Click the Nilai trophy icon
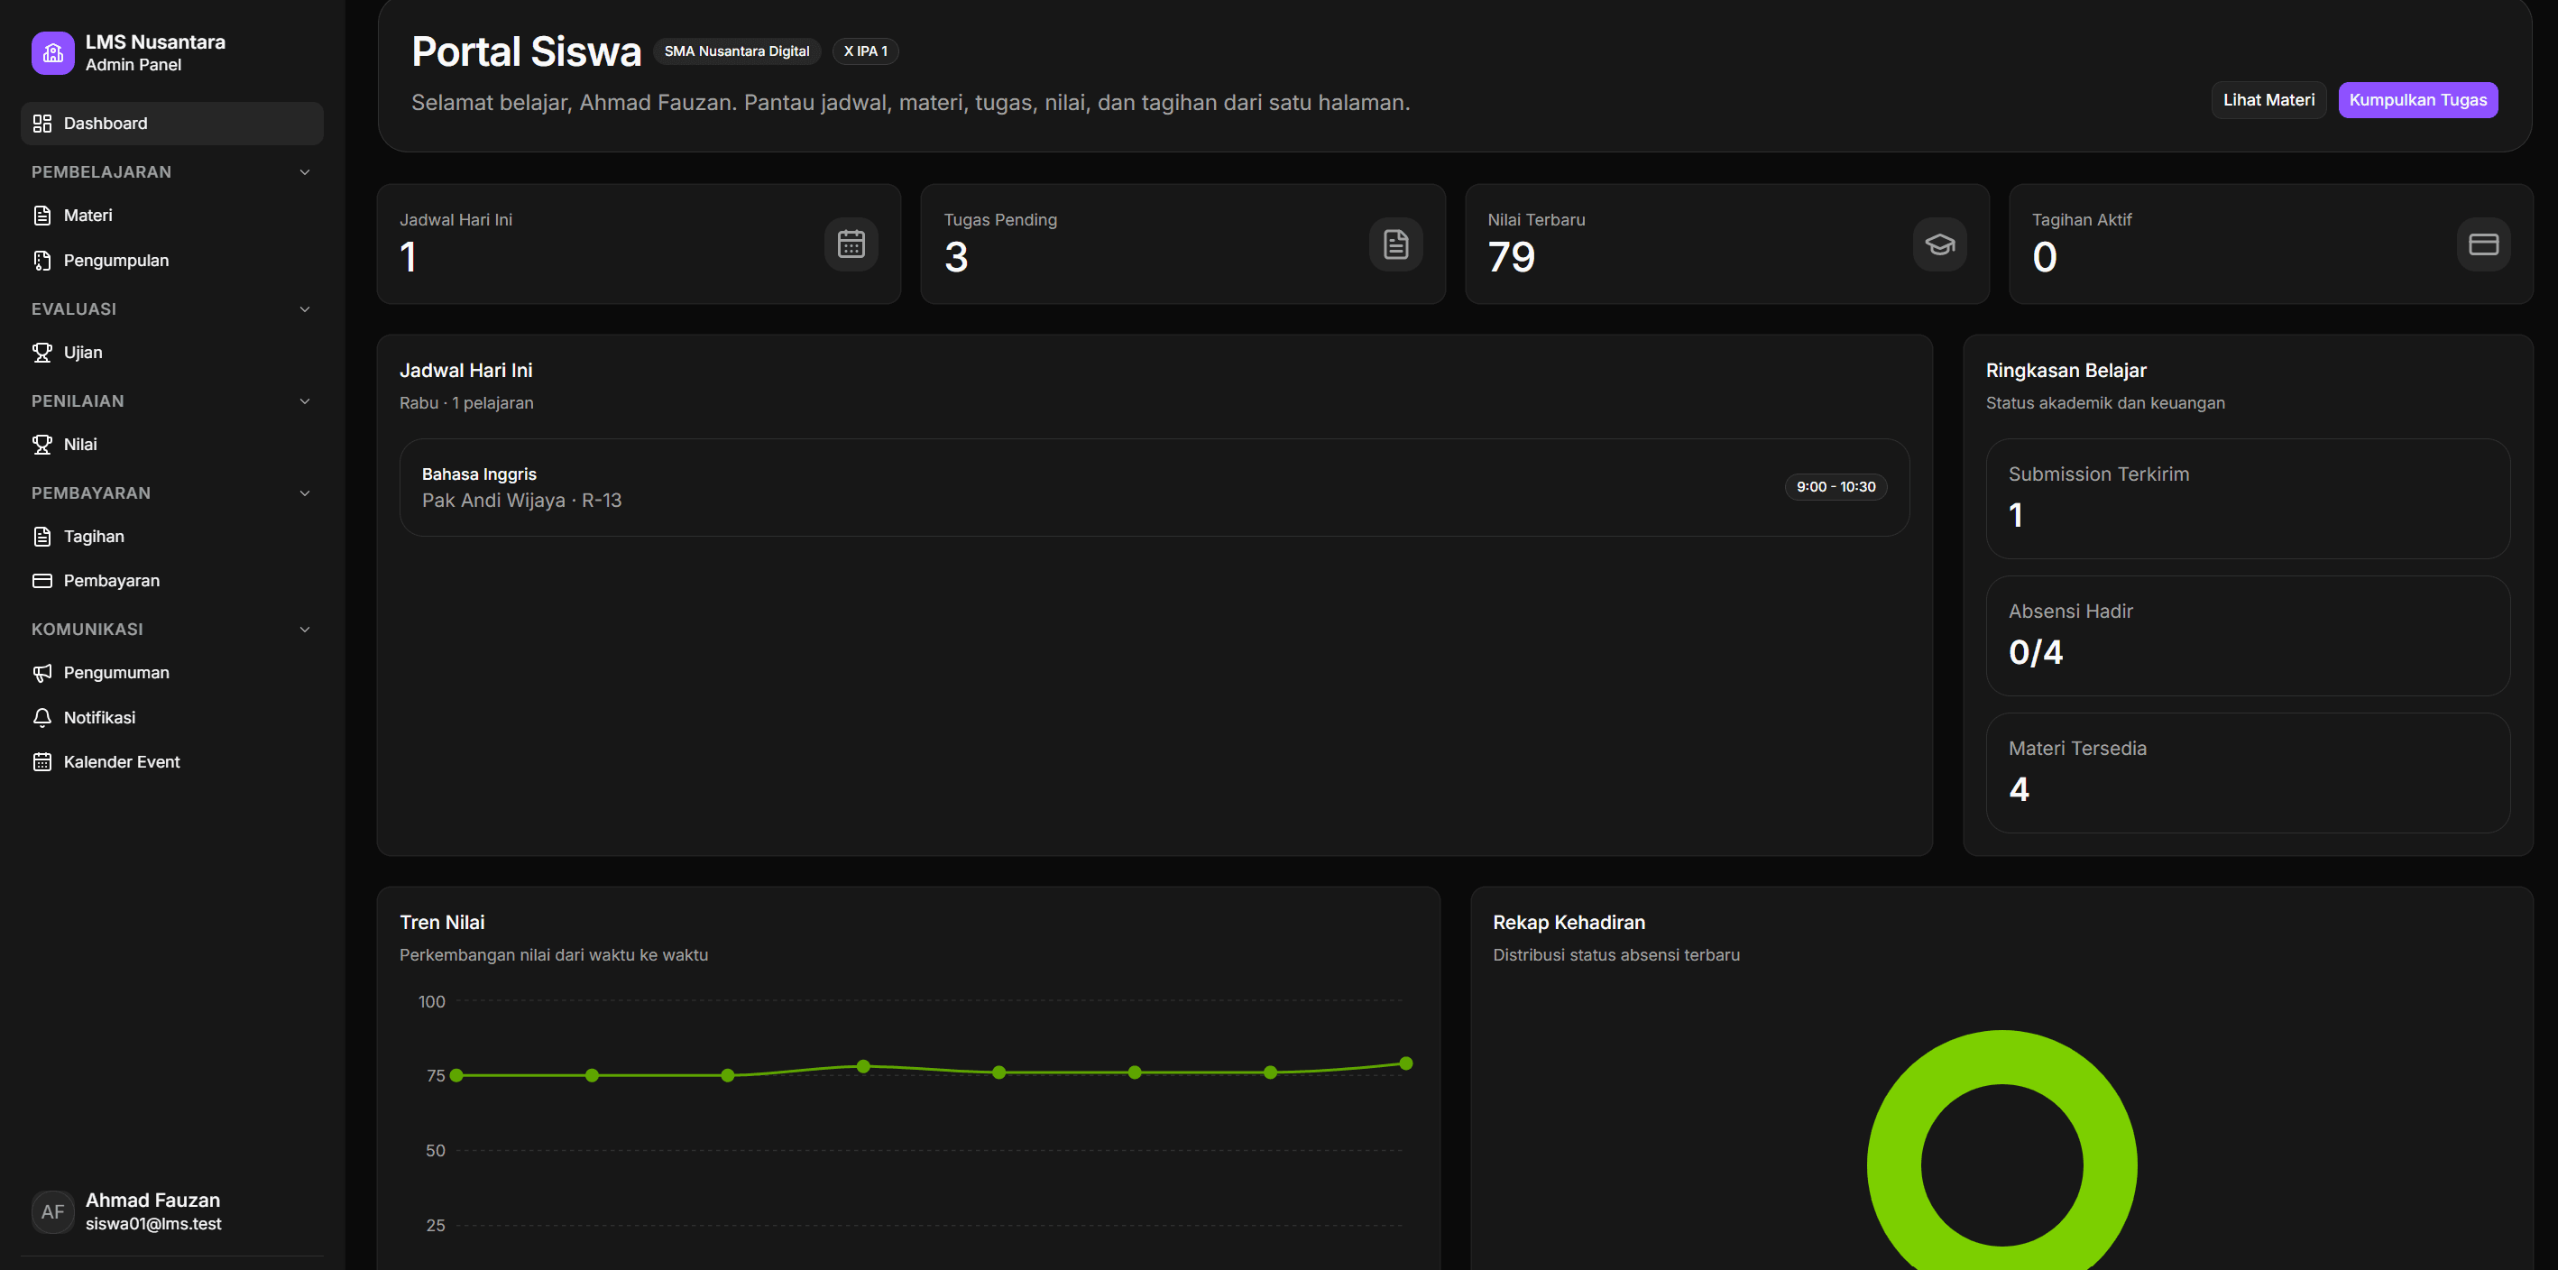The height and width of the screenshot is (1270, 2558). click(41, 444)
